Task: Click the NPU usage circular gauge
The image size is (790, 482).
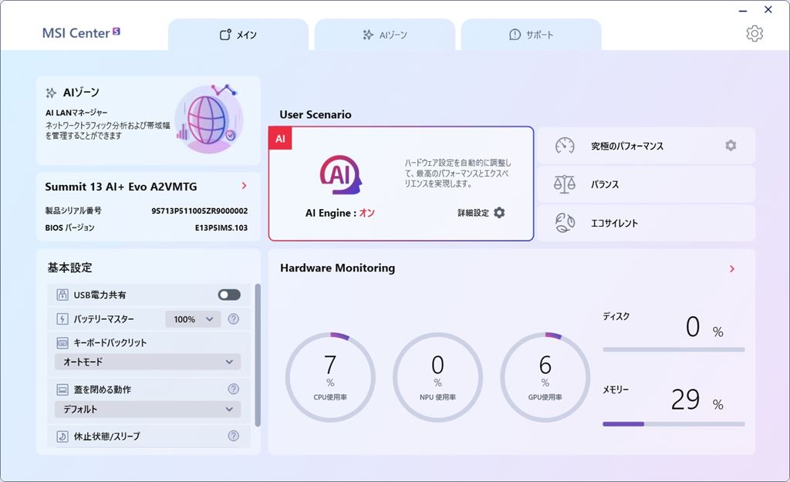Action: tap(437, 377)
